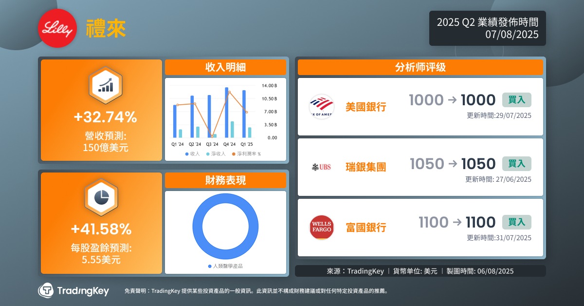The height and width of the screenshot is (306, 584).
Task: Click the revenue growth bar chart icon
Action: pos(106,85)
